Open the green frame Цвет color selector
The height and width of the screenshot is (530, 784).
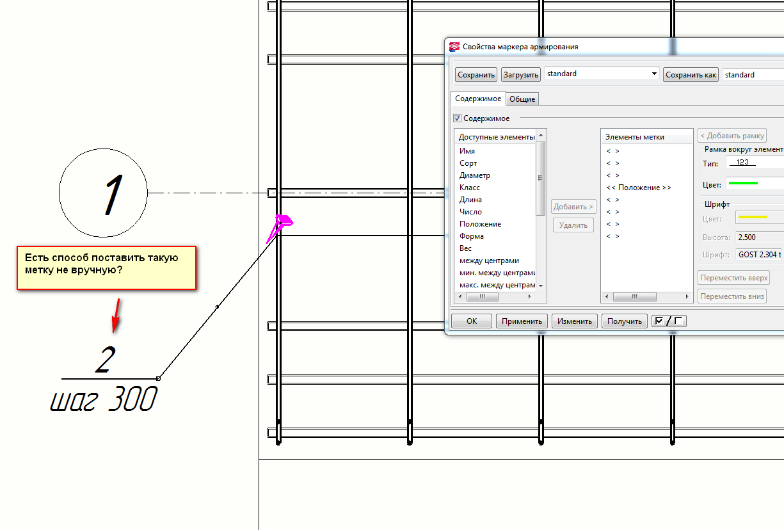pos(754,184)
